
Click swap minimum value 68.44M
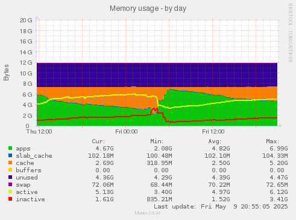click(x=161, y=185)
